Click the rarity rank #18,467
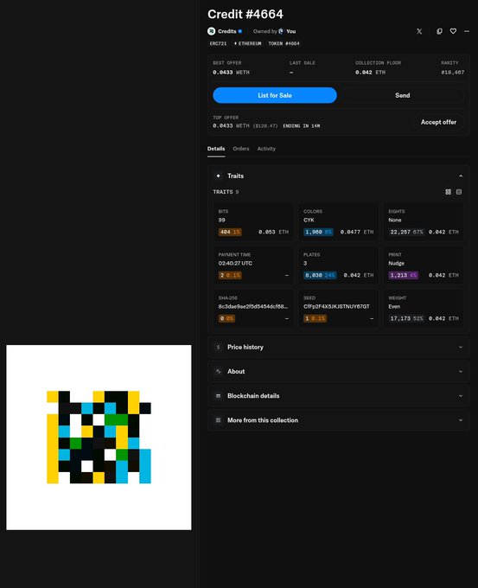 click(453, 73)
